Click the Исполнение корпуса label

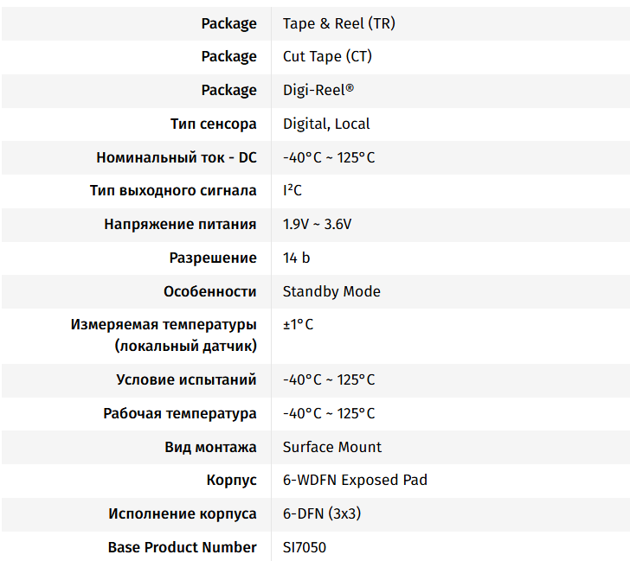tap(182, 513)
